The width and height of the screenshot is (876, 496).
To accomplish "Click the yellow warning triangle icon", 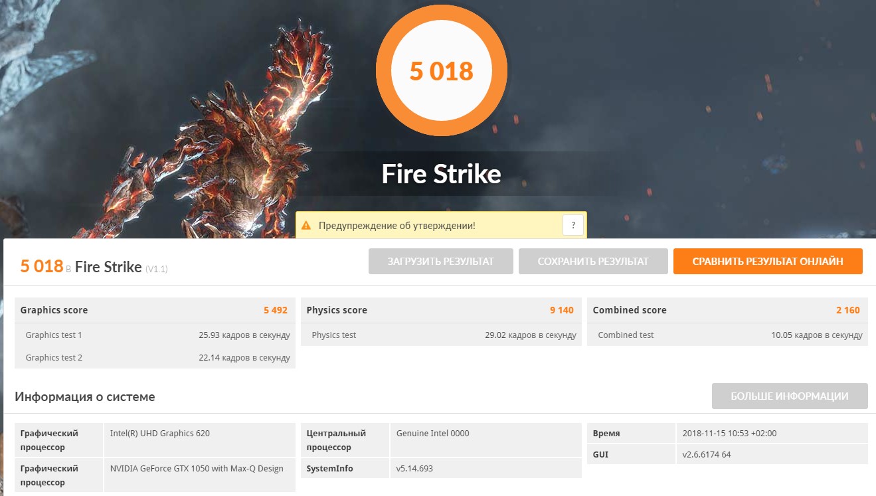I will pyautogui.click(x=307, y=226).
